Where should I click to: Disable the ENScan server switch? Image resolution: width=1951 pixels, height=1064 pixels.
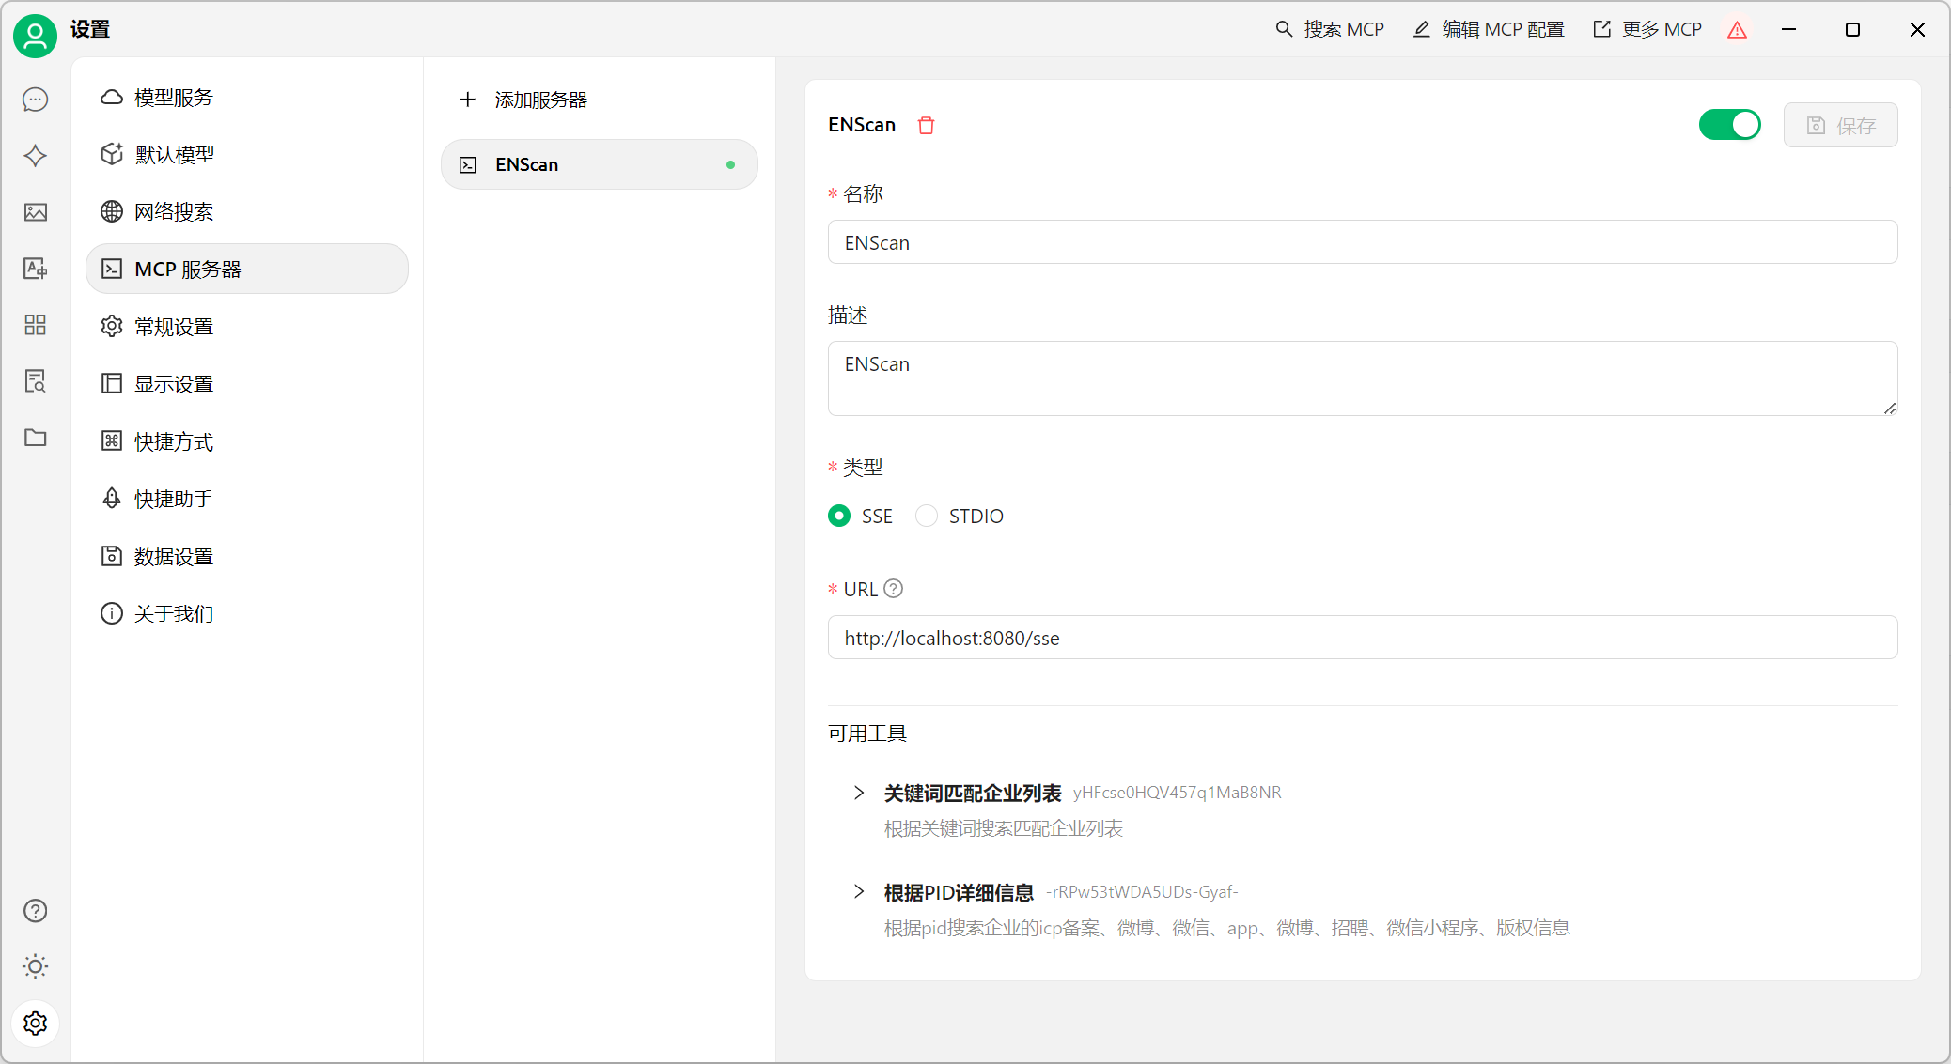[1729, 124]
